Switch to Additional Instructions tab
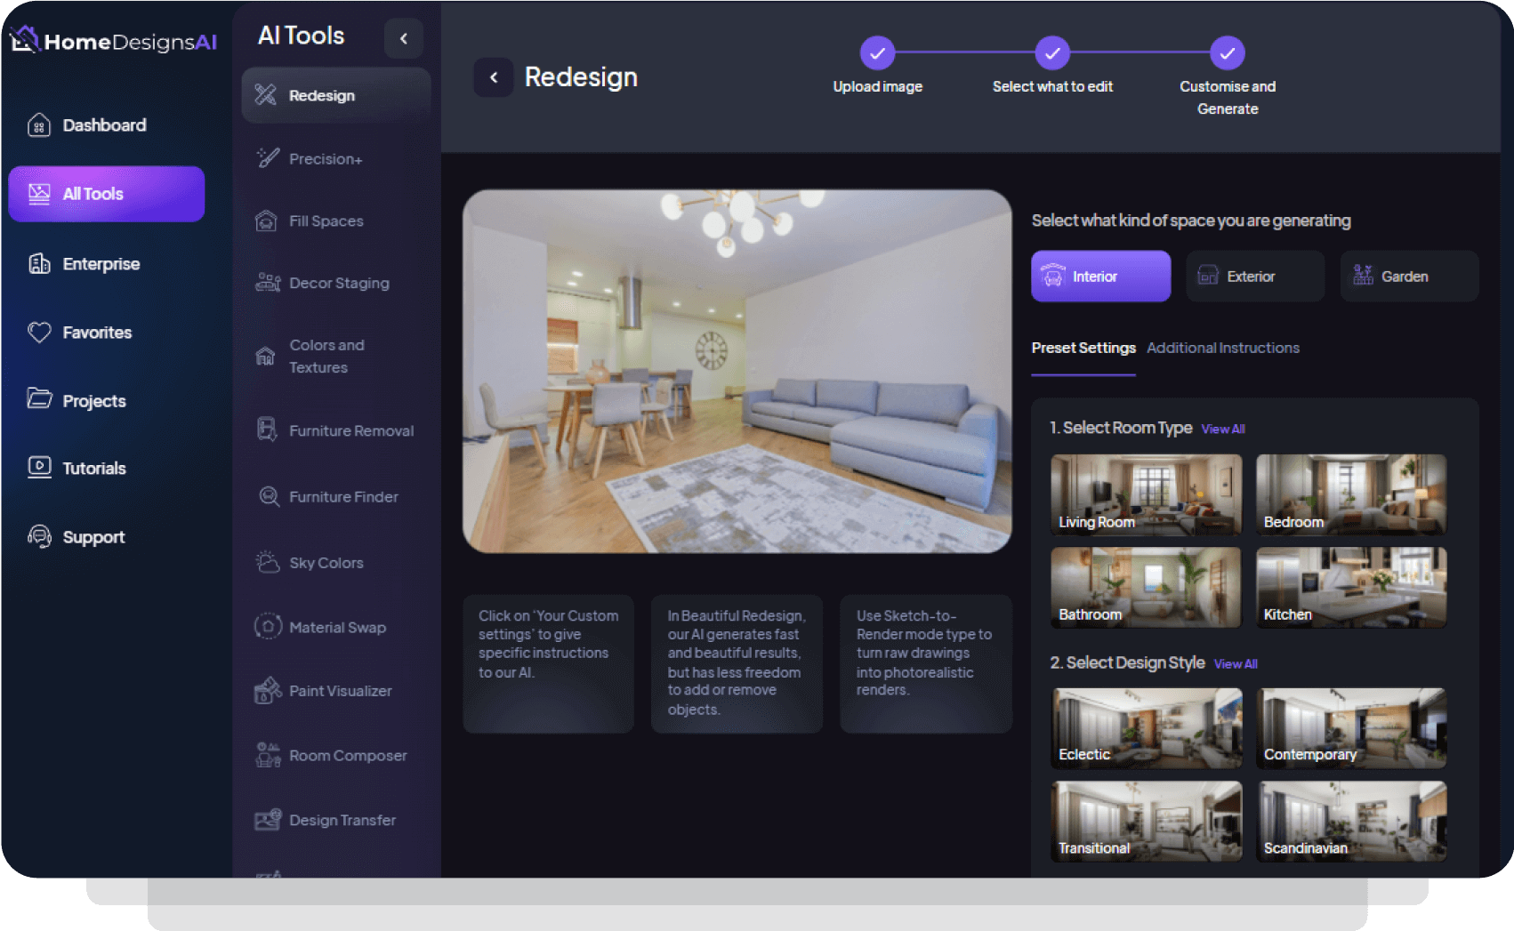The width and height of the screenshot is (1514, 931). [x=1222, y=348]
